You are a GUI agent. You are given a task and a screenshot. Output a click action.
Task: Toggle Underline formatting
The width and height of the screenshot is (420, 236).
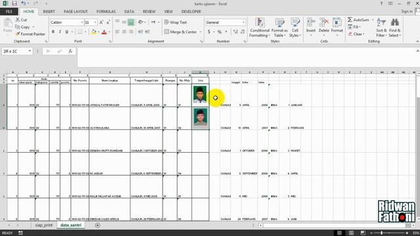point(67,32)
